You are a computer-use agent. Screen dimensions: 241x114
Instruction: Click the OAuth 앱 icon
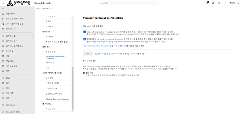pyautogui.click(x=3, y=51)
